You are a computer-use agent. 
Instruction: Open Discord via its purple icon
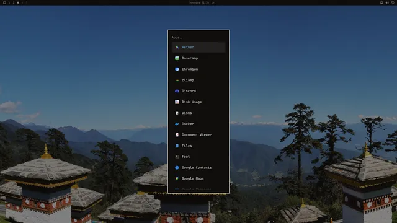tap(177, 91)
